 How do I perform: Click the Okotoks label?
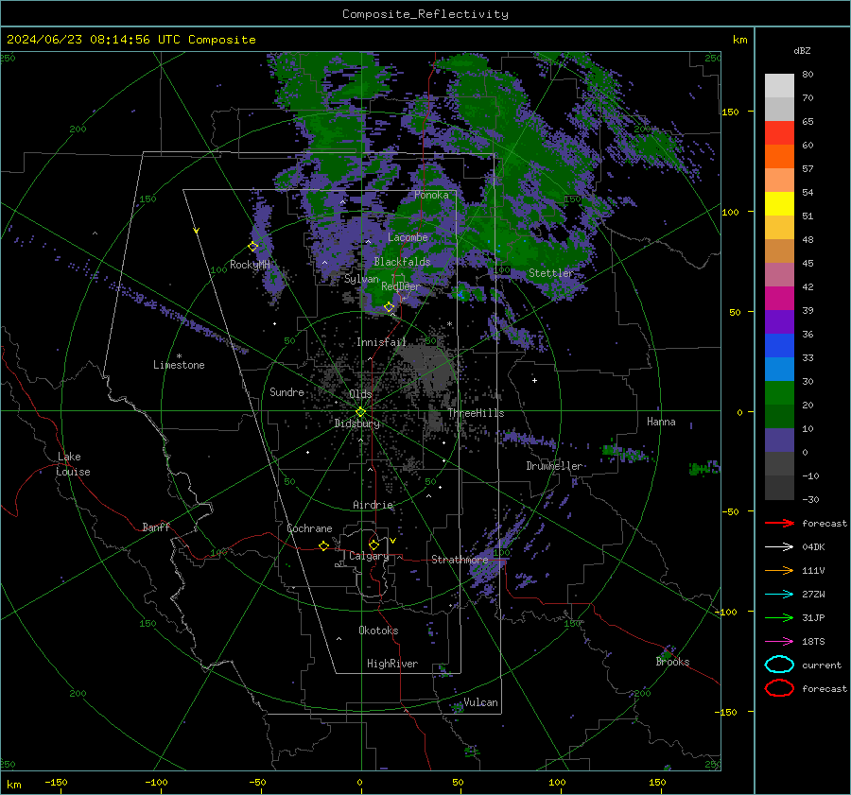[378, 631]
